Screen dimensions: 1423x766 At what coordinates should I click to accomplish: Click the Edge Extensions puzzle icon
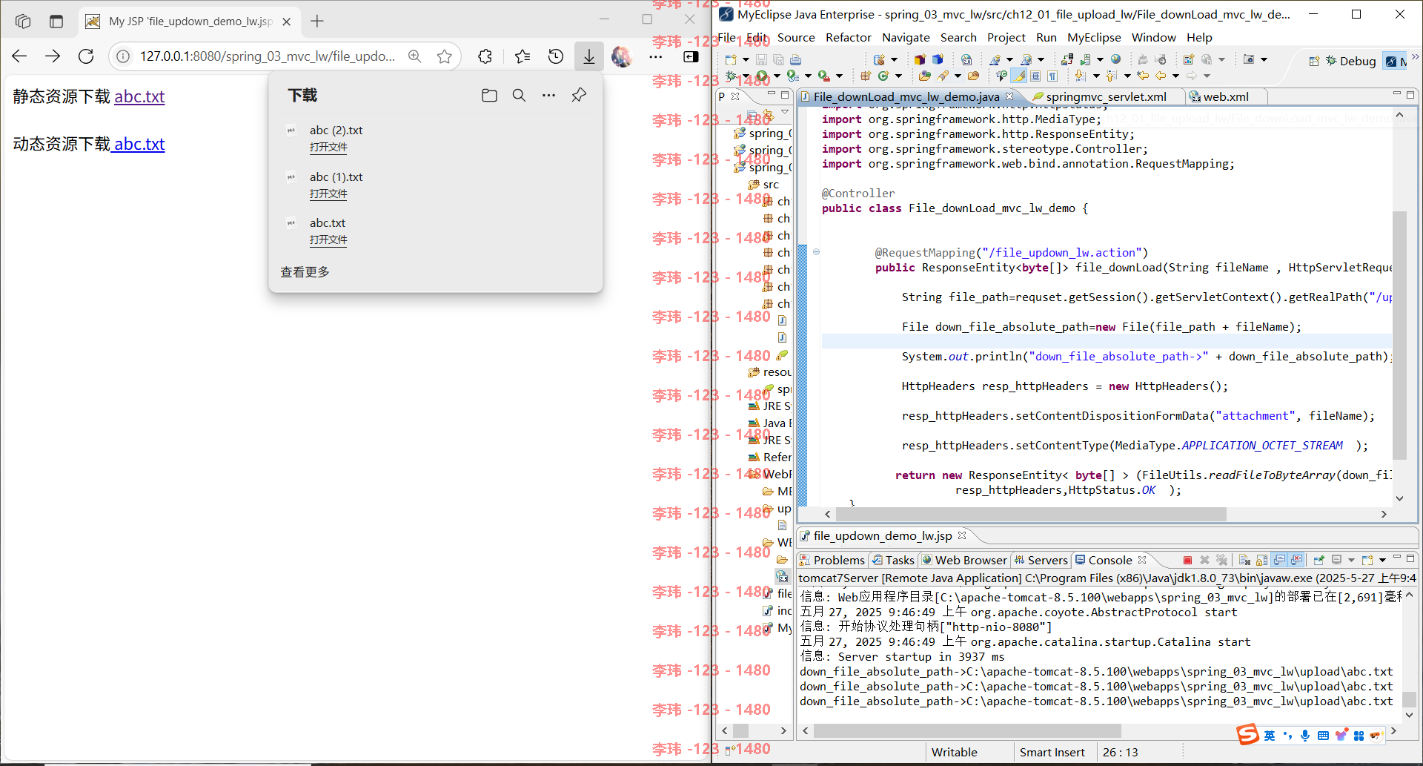click(x=485, y=56)
